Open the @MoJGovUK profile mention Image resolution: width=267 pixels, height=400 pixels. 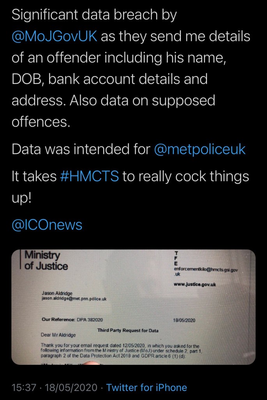coord(55,37)
